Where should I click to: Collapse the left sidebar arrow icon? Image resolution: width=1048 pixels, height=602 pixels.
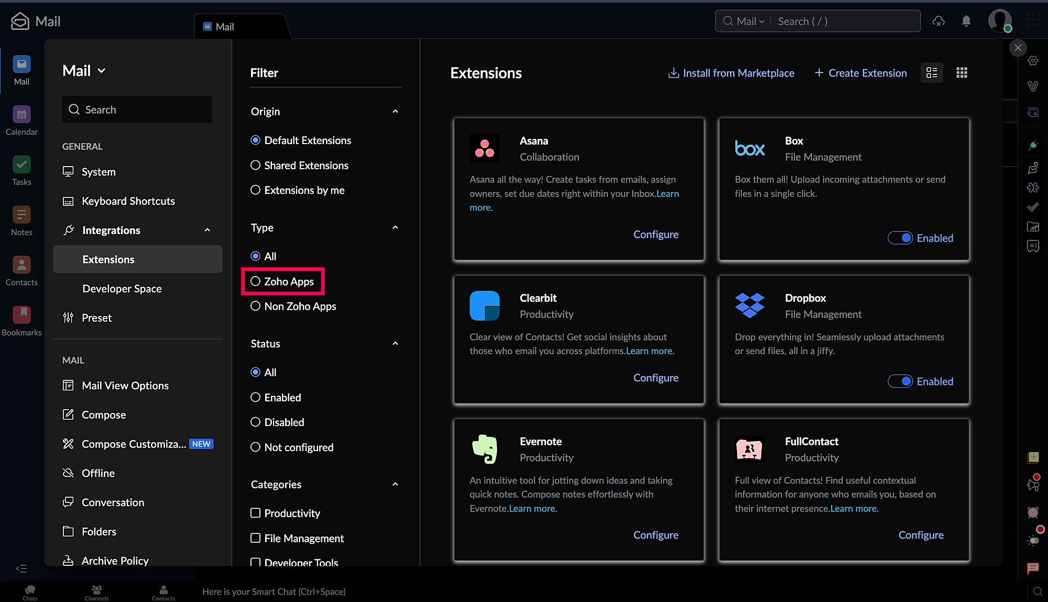21,568
